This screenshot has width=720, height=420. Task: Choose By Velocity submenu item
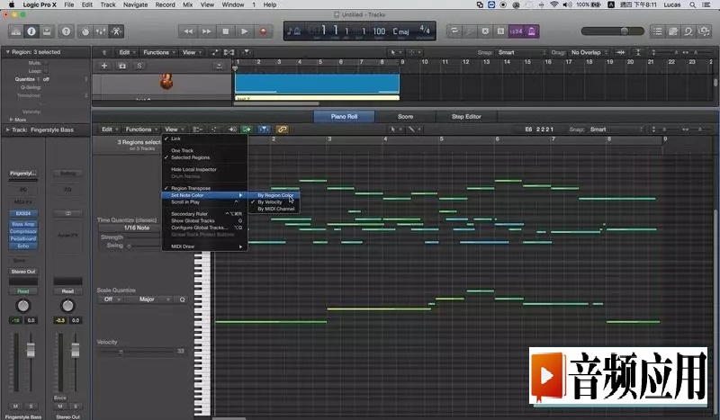(274, 202)
